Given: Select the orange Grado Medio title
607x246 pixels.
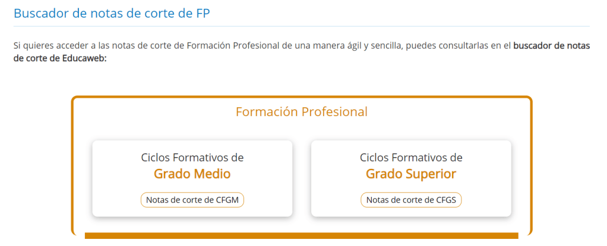Looking at the screenshot, I should click(x=192, y=174).
